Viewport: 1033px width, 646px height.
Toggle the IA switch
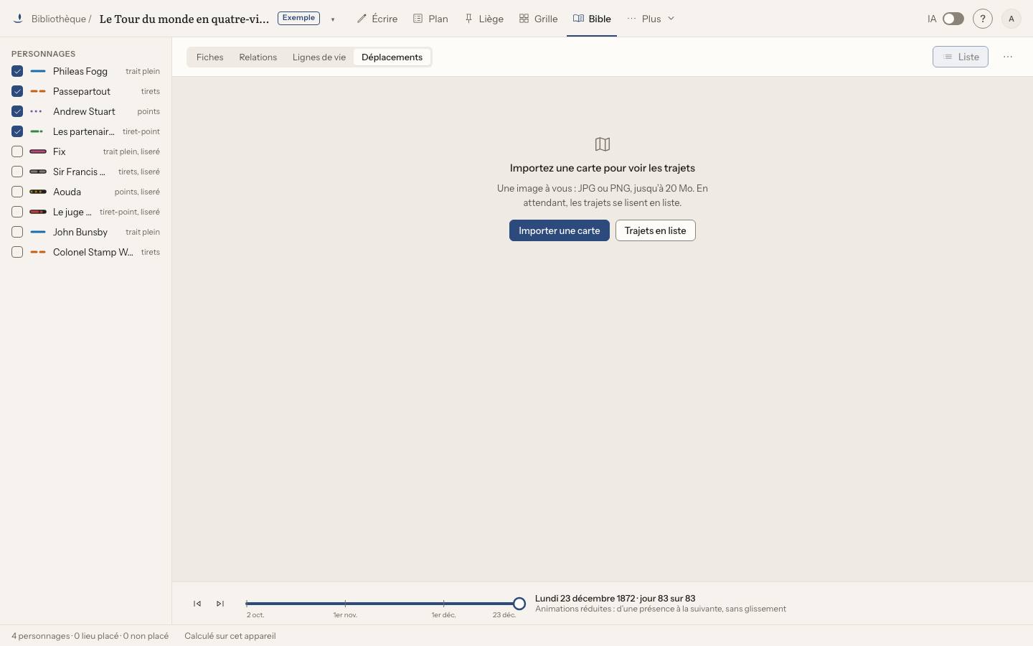pyautogui.click(x=953, y=19)
